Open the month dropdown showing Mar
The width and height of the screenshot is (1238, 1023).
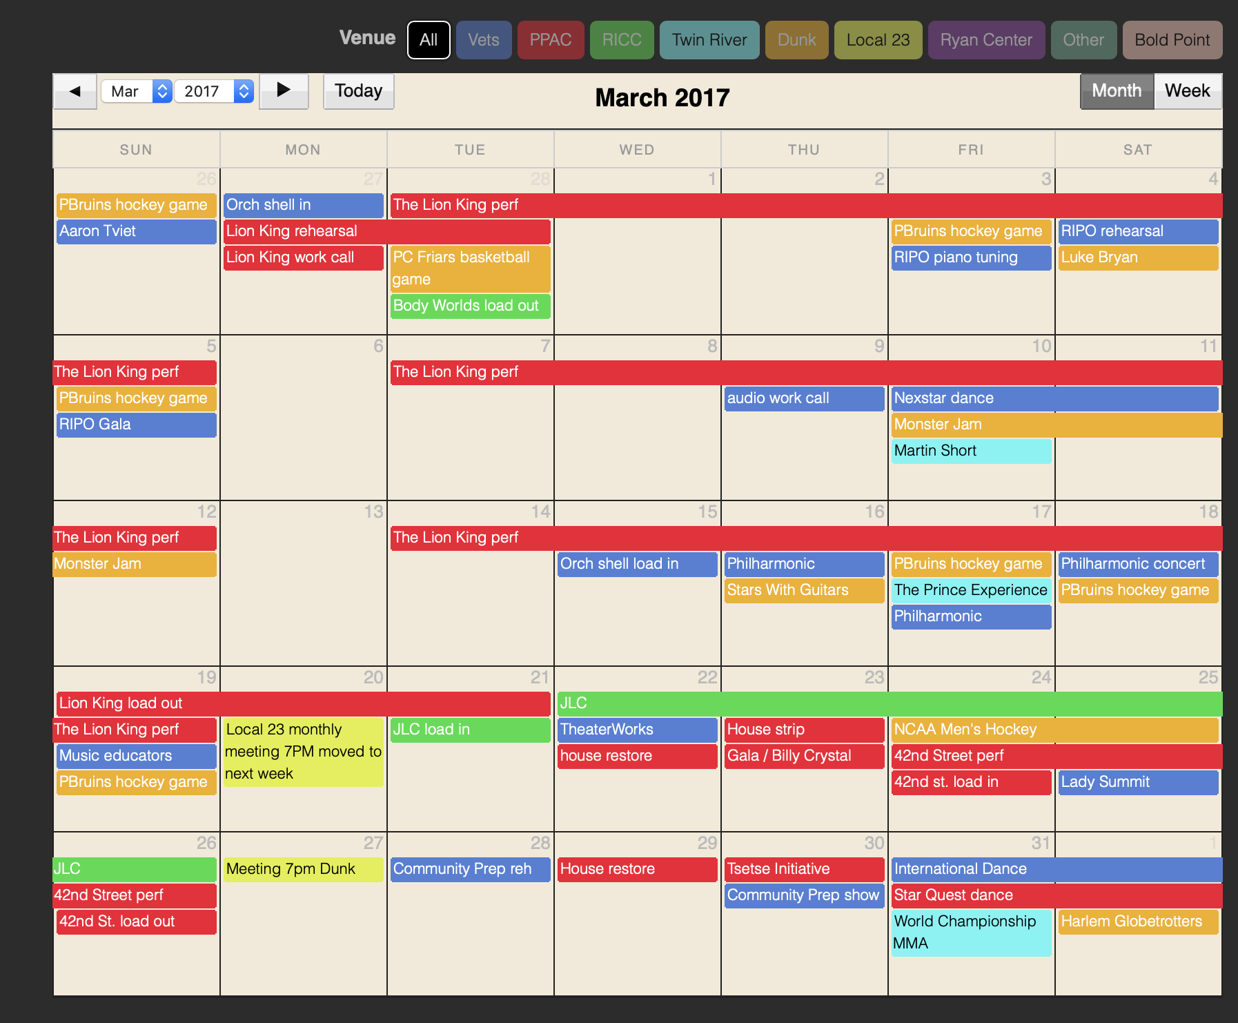[x=136, y=91]
